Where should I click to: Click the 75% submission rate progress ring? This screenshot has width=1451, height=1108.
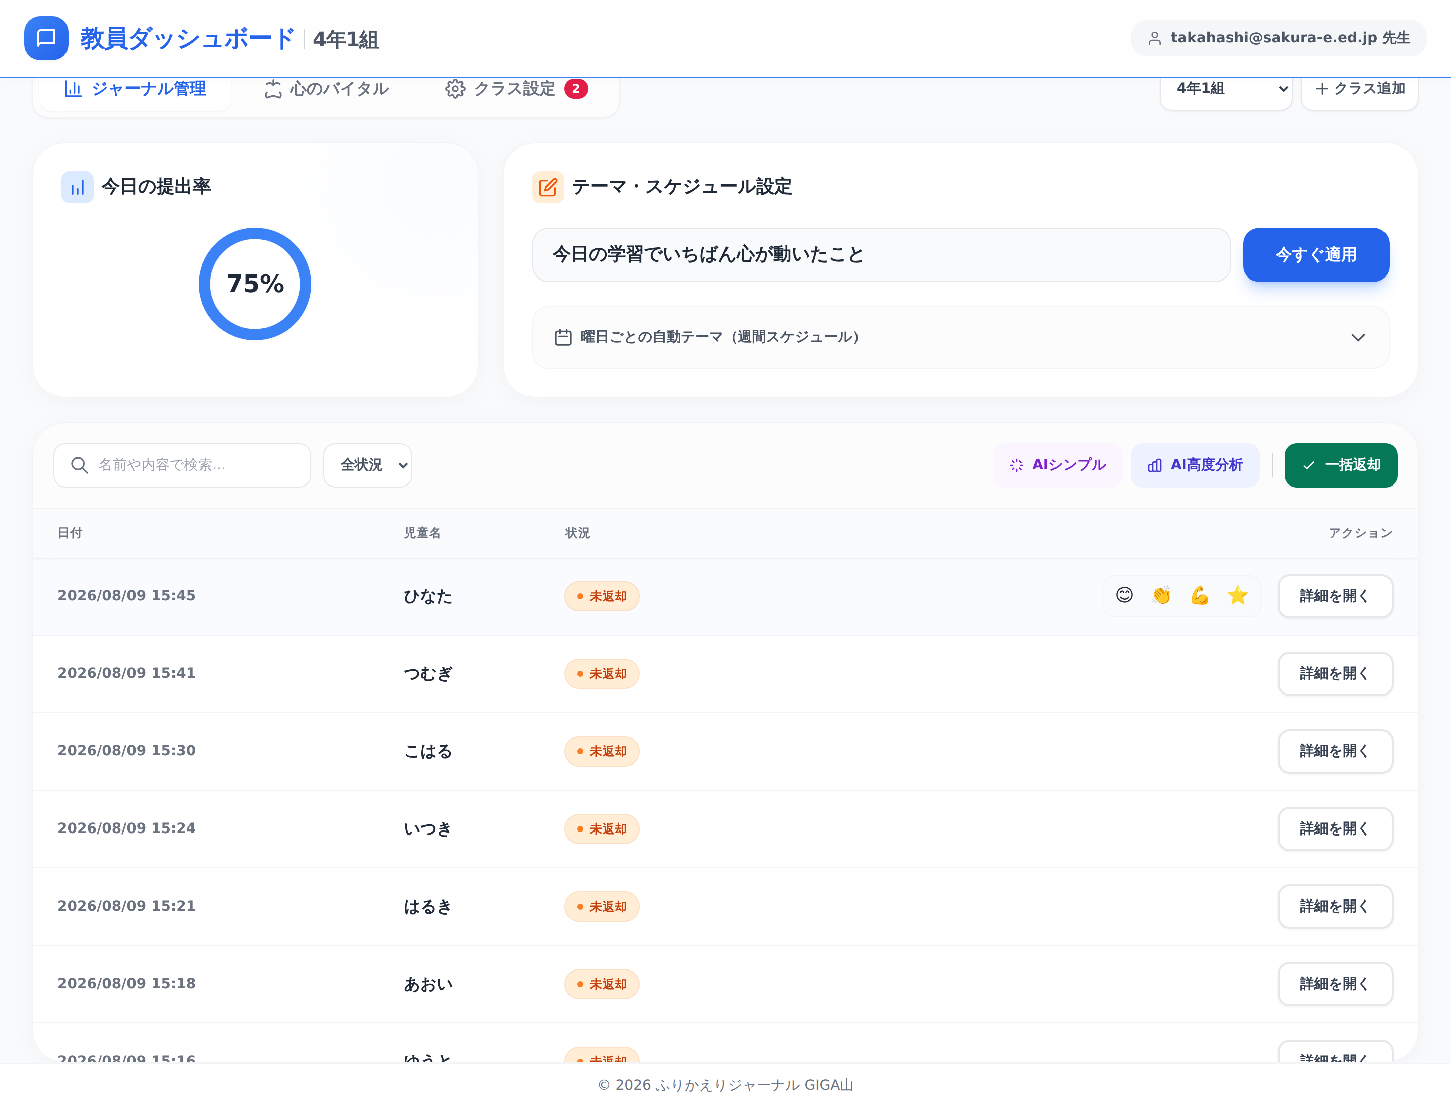(255, 284)
